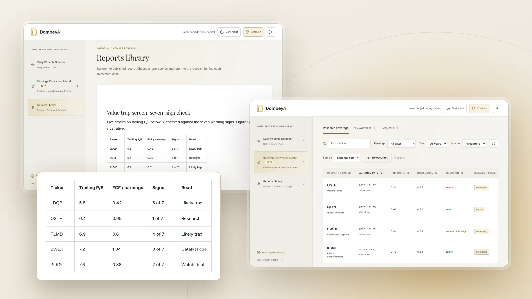
Task: Click the 'PLRG' ticker cell in the enlarged table
Action: [x=60, y=265]
